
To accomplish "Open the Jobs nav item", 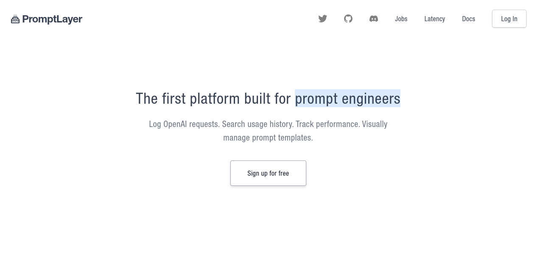I will click(401, 19).
